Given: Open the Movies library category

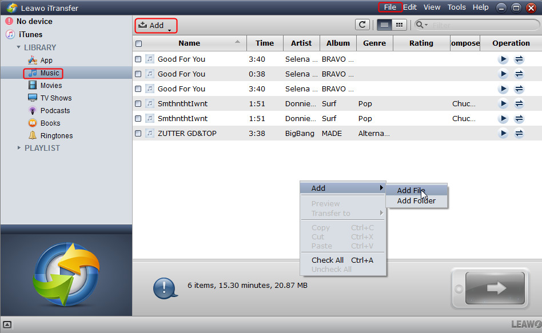Looking at the screenshot, I should tap(45, 85).
